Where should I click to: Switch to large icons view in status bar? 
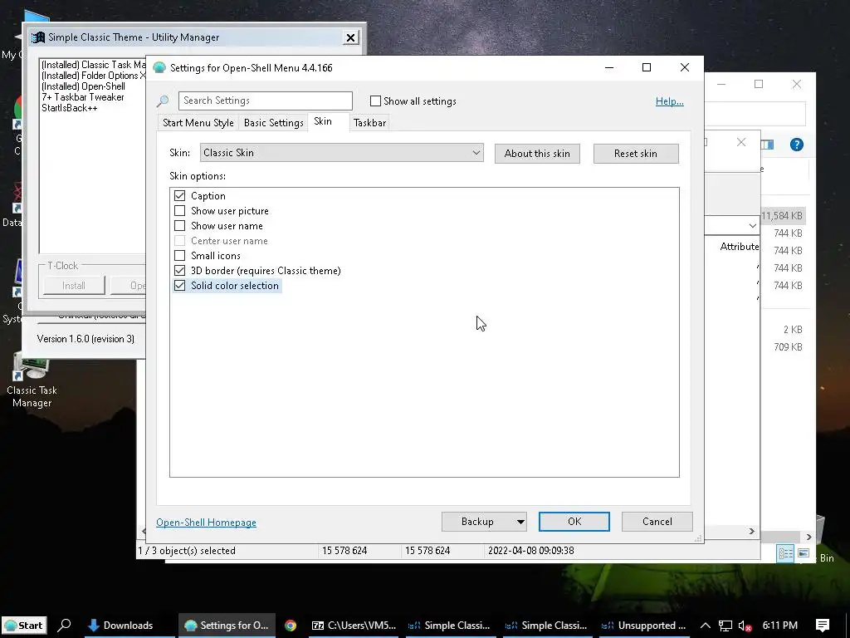(x=804, y=553)
